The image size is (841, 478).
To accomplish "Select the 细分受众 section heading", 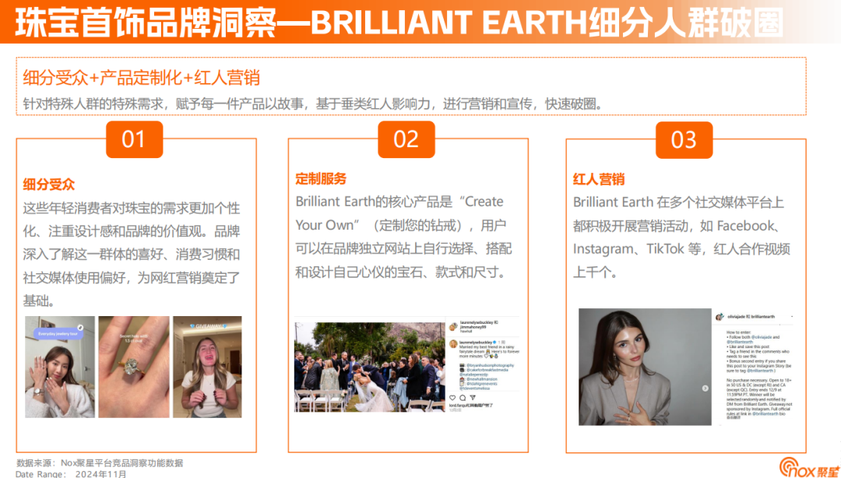I will click(49, 185).
